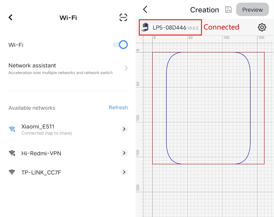
Task: Expand Network assistant with its chevron
Action: coord(126,68)
